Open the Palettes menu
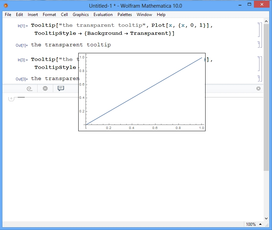Viewport: 272px width, 230px height. pos(125,15)
